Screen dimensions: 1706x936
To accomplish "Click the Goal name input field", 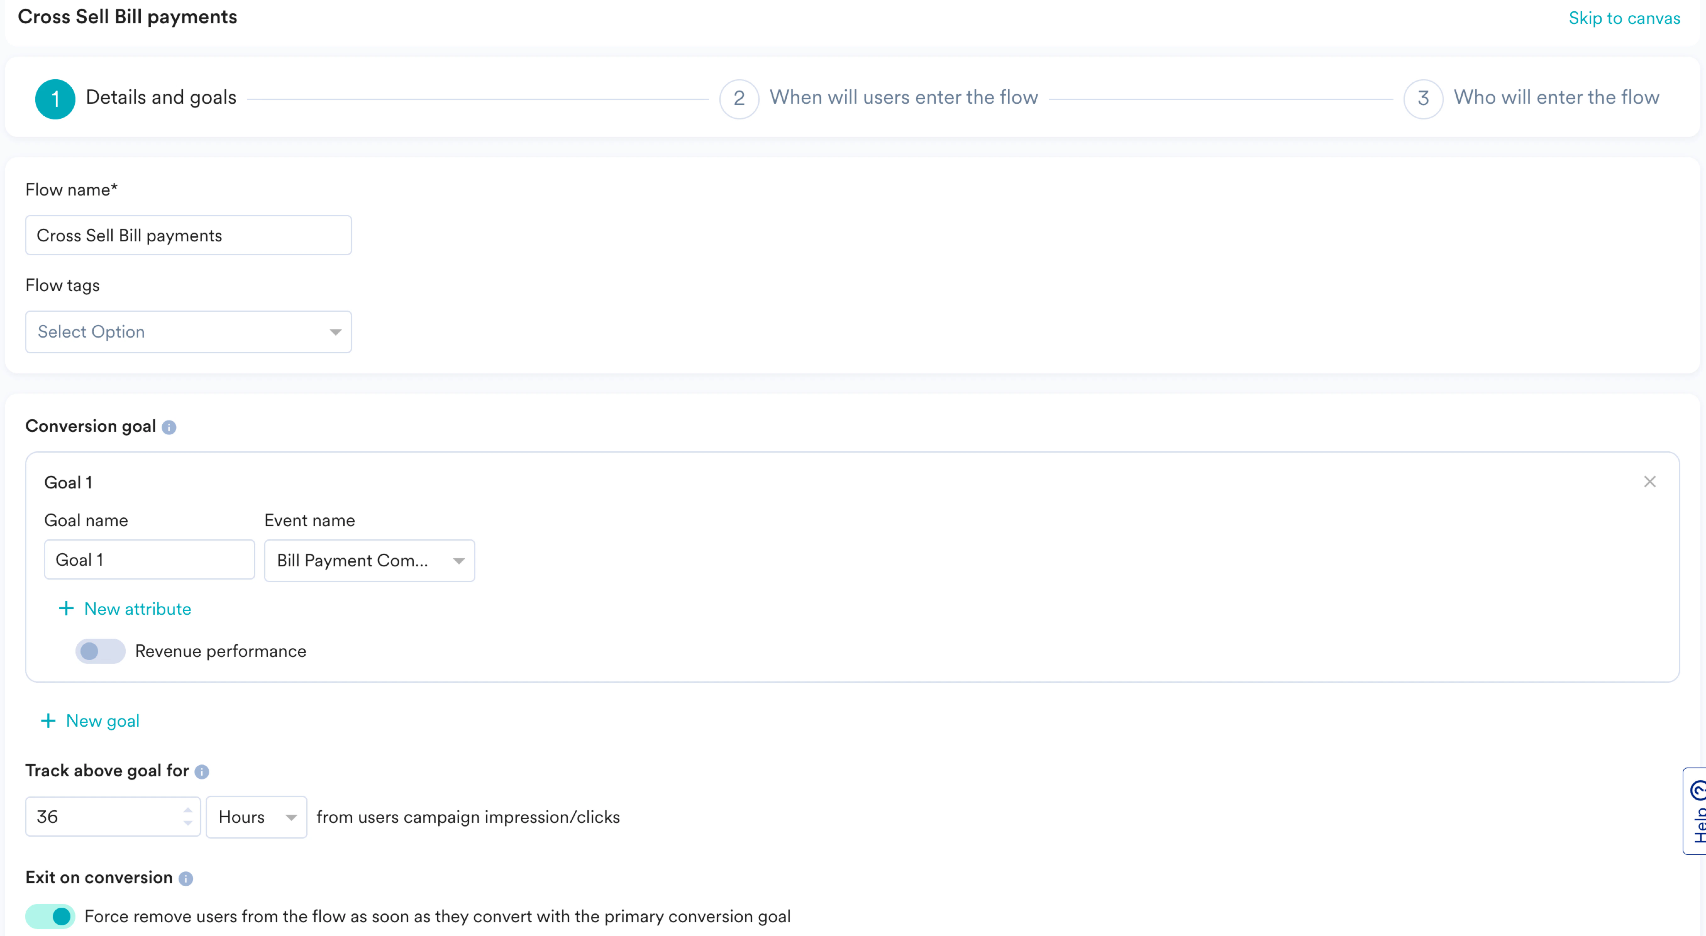I will 149,560.
